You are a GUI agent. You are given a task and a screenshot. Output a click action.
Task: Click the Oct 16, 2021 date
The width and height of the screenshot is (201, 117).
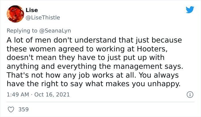click(x=52, y=94)
